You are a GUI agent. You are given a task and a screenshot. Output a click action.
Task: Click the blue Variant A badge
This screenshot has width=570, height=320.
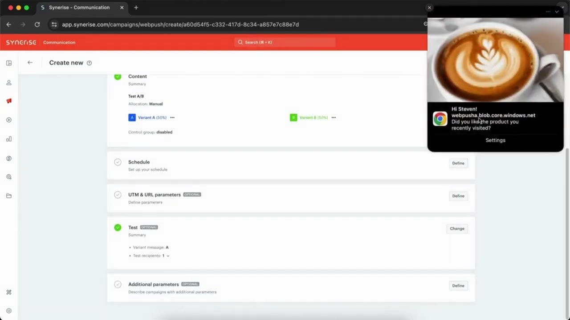click(x=132, y=117)
